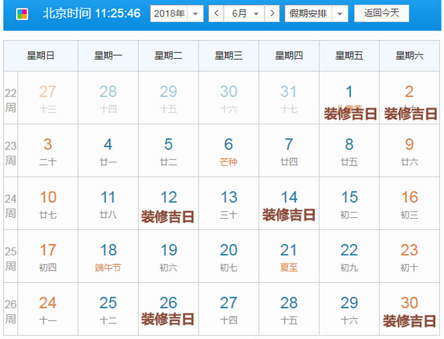This screenshot has width=444, height=339.
Task: Go to the previous month arrow
Action: (216, 13)
